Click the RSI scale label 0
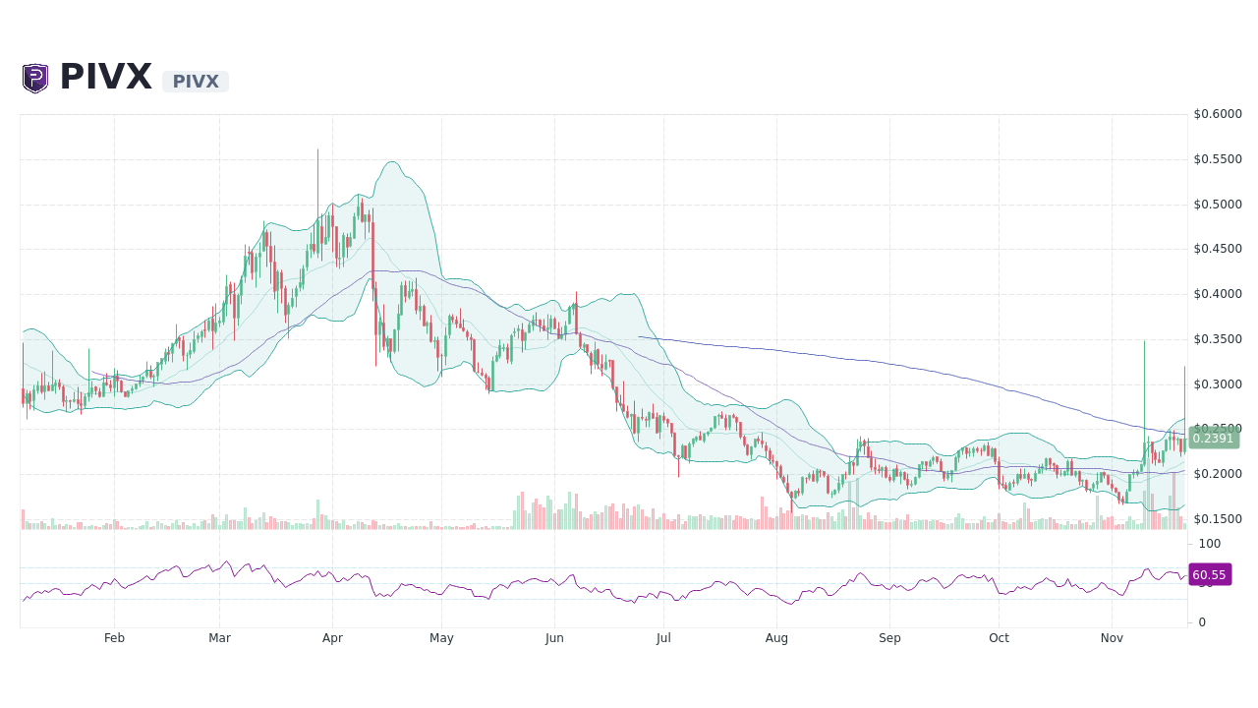This screenshot has height=708, width=1258. [x=1202, y=622]
